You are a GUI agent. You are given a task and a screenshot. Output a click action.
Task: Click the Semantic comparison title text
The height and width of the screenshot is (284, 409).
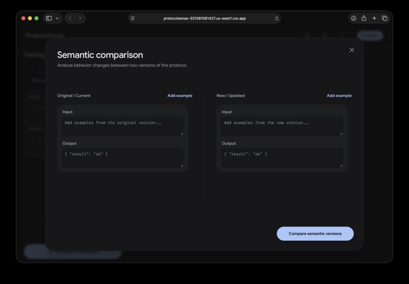pyautogui.click(x=100, y=55)
